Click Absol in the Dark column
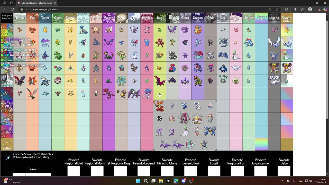329x185 pixels. tap(211, 55)
